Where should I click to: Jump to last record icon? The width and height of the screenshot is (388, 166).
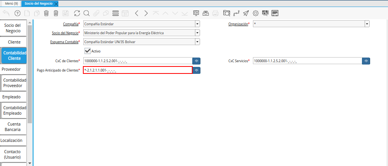click(184, 13)
